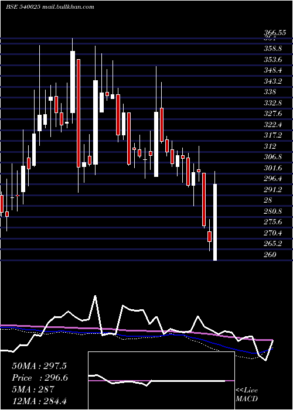
Task: Click the 301.6 price axis label
Action: pos(272,168)
